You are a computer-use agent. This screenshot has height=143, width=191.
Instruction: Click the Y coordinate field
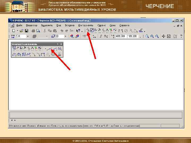point(133,36)
